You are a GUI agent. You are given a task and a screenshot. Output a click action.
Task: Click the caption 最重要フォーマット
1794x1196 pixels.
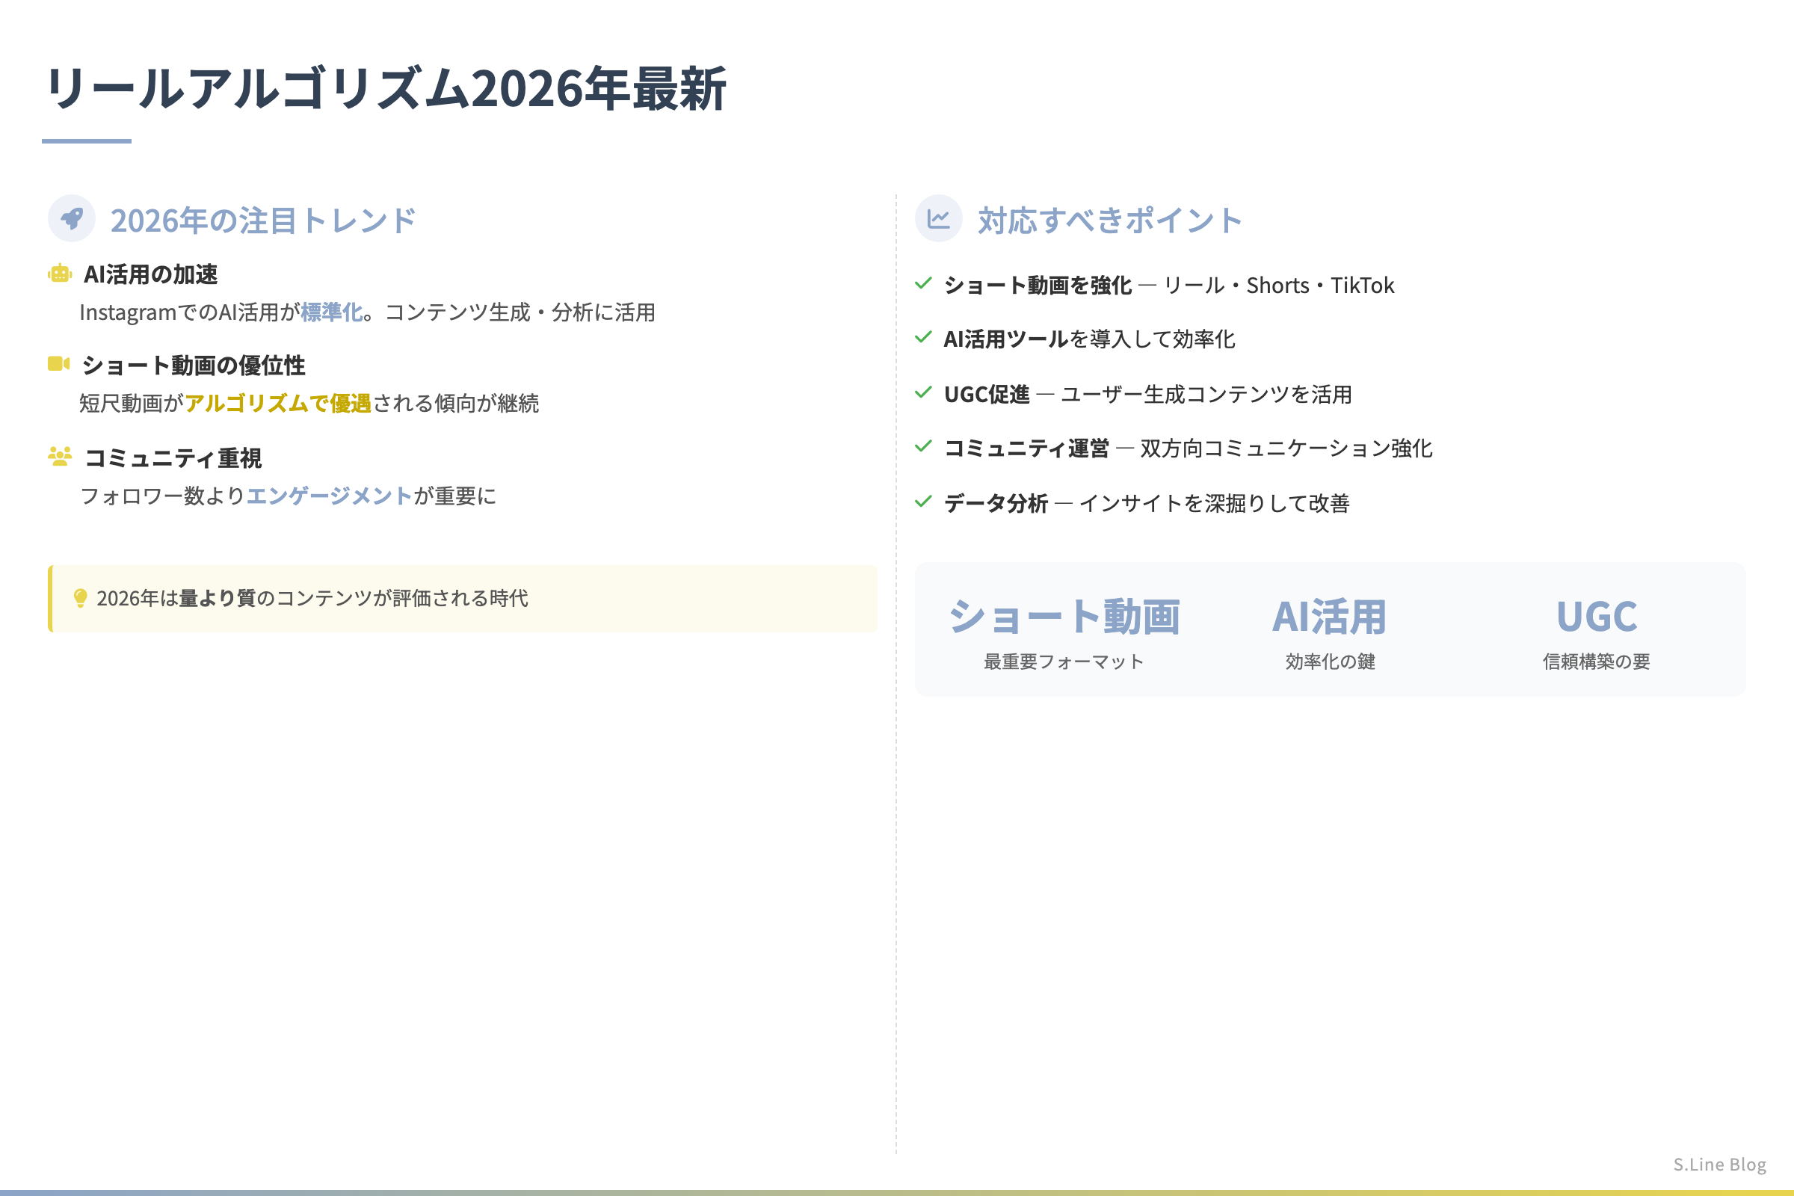(1064, 662)
